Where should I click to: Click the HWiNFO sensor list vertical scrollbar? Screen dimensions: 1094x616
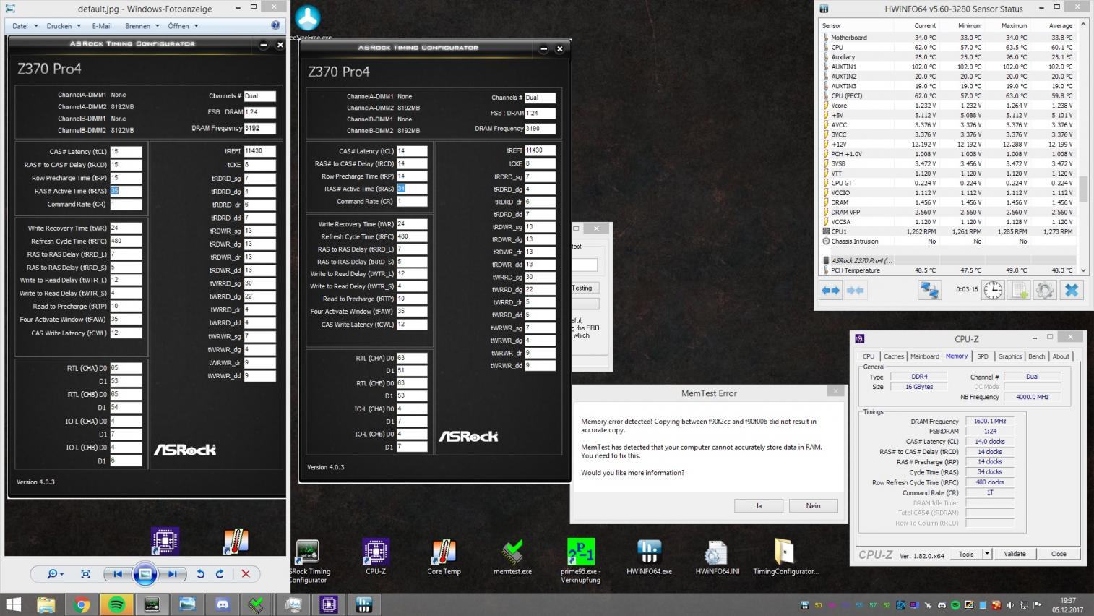coord(1083,147)
